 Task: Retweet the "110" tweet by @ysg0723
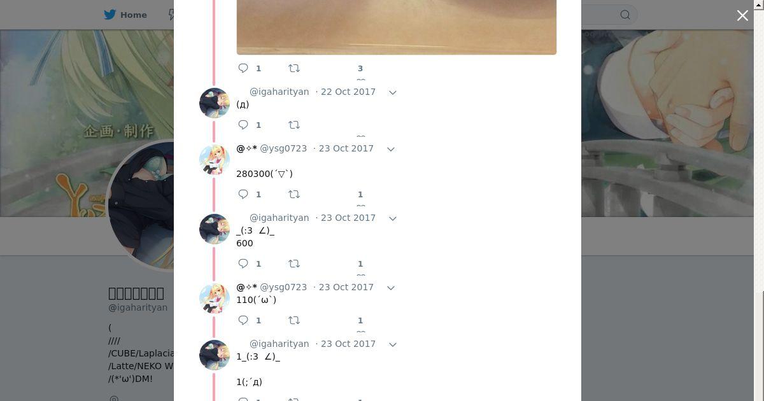pos(294,320)
